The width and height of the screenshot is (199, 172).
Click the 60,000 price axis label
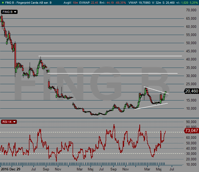[x=191, y=27]
